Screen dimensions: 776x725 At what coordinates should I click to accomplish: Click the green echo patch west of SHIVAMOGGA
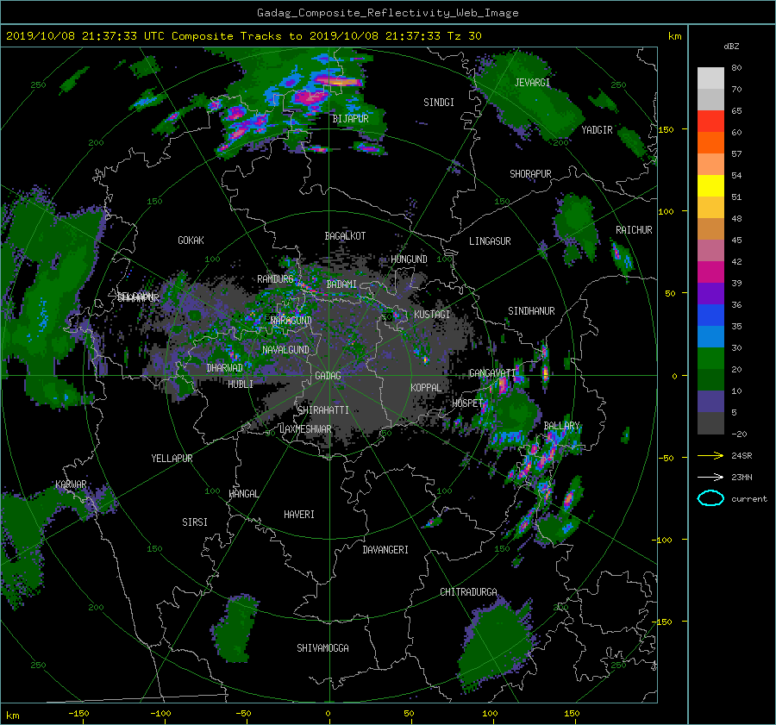pyautogui.click(x=236, y=629)
